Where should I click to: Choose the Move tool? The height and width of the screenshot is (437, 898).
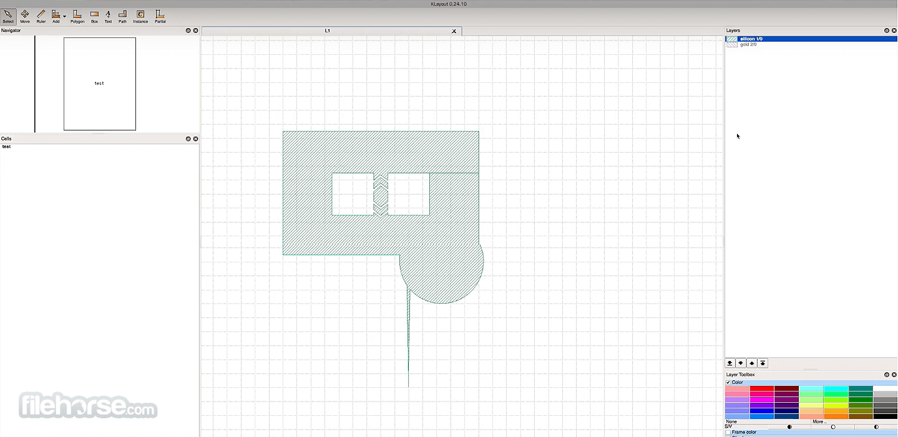click(x=25, y=16)
